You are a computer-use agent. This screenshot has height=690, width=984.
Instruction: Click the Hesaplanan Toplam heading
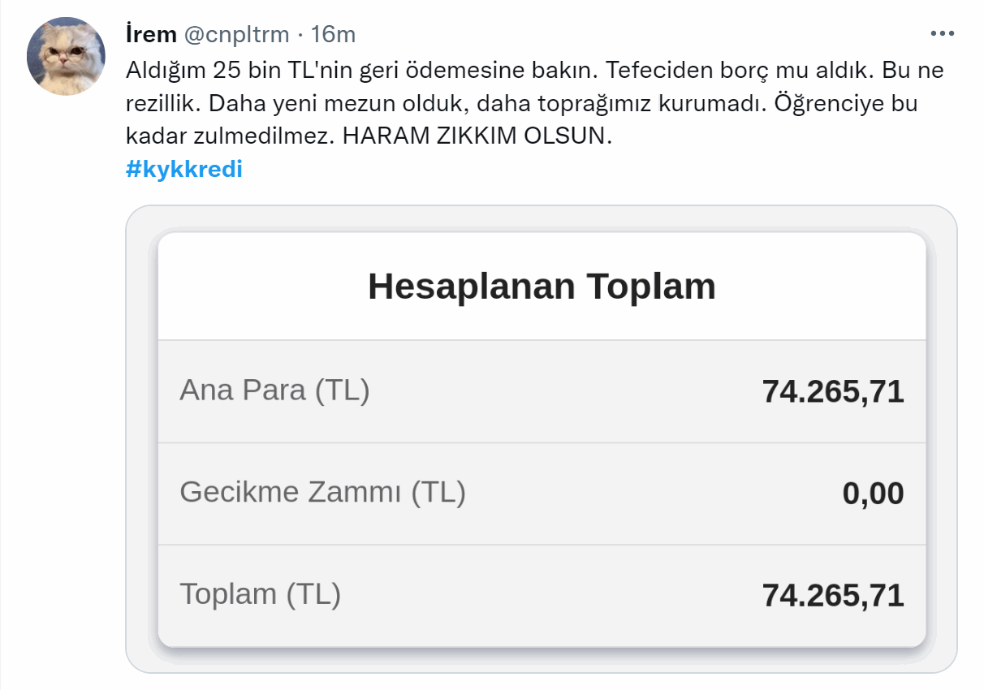[x=542, y=287]
